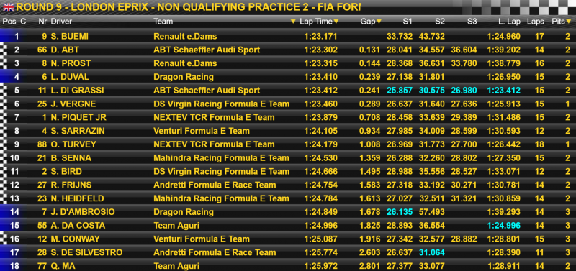Click the chequered flag beside position 16
Viewport: 576px width, 271px height.
tap(4, 239)
